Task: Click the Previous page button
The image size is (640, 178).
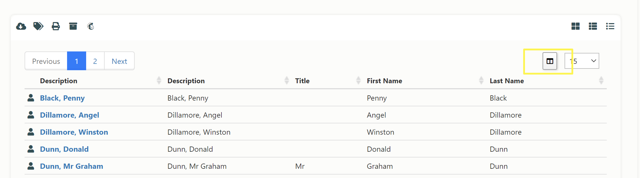Action: 46,61
